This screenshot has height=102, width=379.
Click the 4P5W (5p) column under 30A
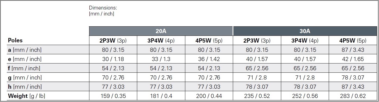click(x=353, y=40)
